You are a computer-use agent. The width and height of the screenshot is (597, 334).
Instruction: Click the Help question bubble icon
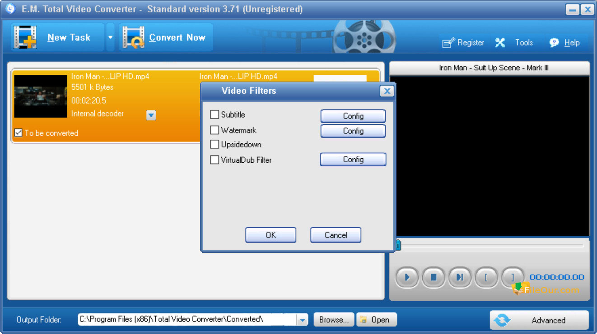[x=554, y=43]
